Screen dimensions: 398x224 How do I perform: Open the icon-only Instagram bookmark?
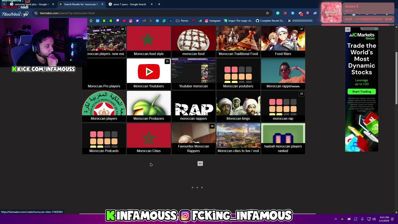131,21
